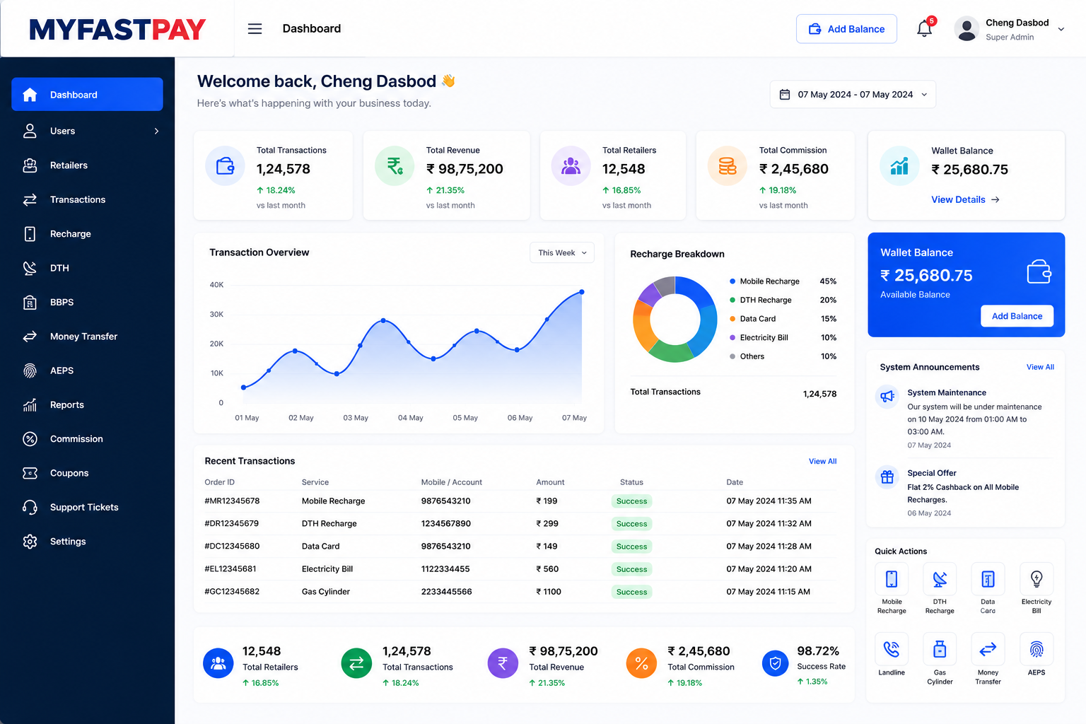Click the System Maintenance megaphone icon
The height and width of the screenshot is (724, 1086).
click(x=887, y=397)
